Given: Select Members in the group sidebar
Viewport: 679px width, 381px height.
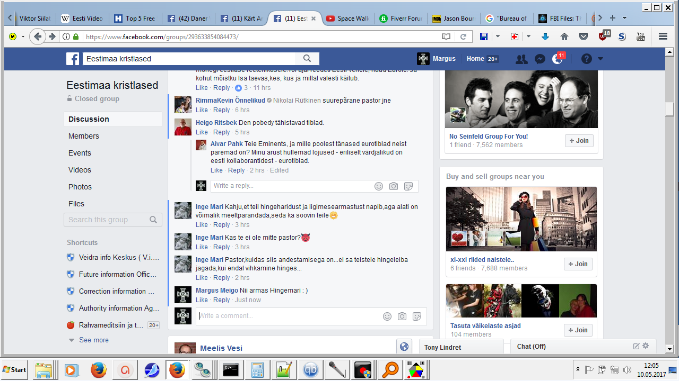Looking at the screenshot, I should coord(84,136).
